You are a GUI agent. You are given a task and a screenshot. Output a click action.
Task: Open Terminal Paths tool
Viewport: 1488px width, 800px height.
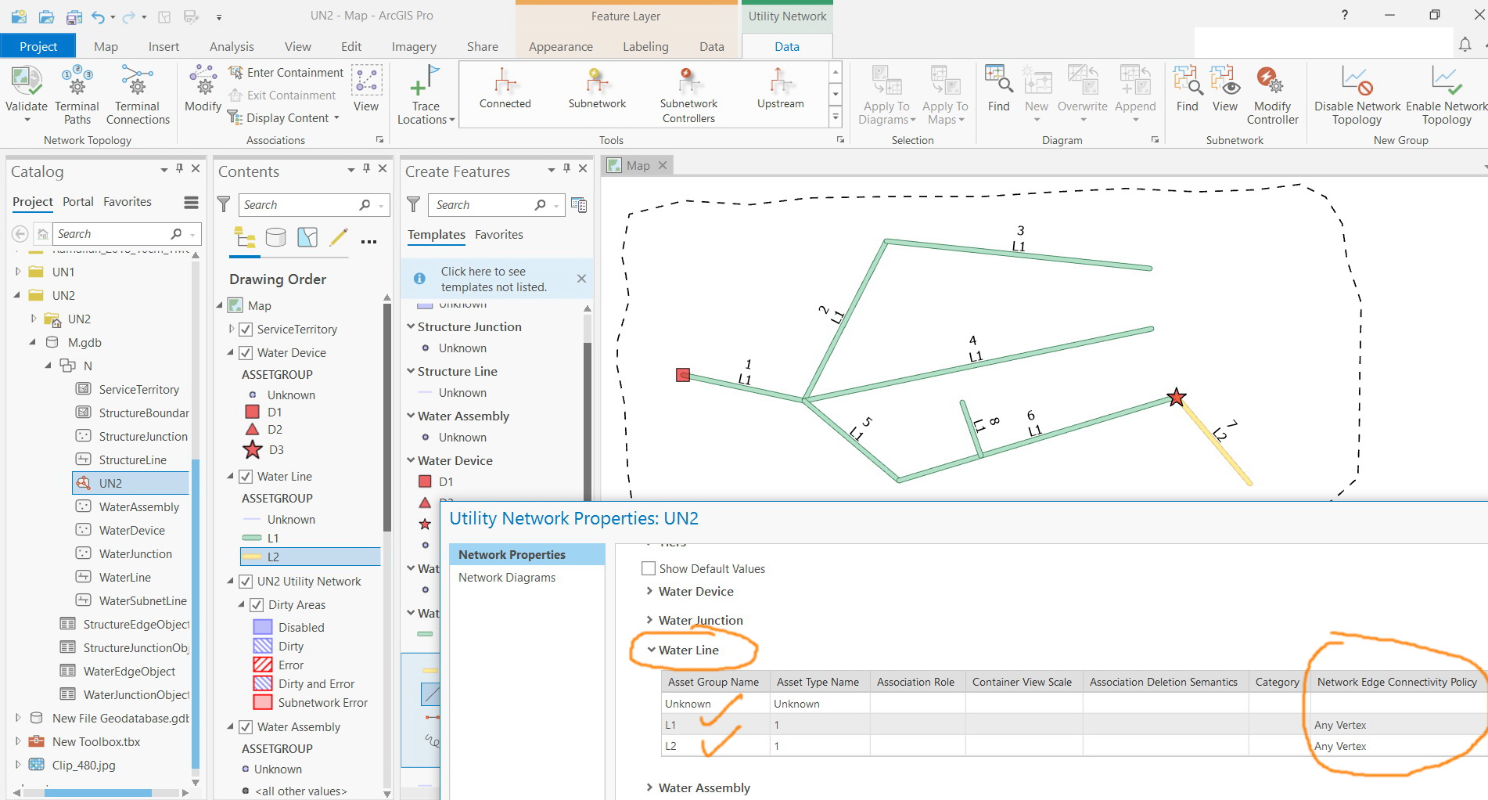[x=77, y=94]
